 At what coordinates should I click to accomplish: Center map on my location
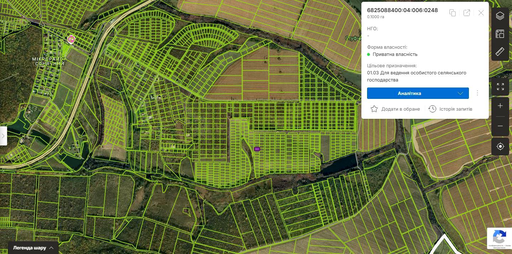[x=500, y=147]
